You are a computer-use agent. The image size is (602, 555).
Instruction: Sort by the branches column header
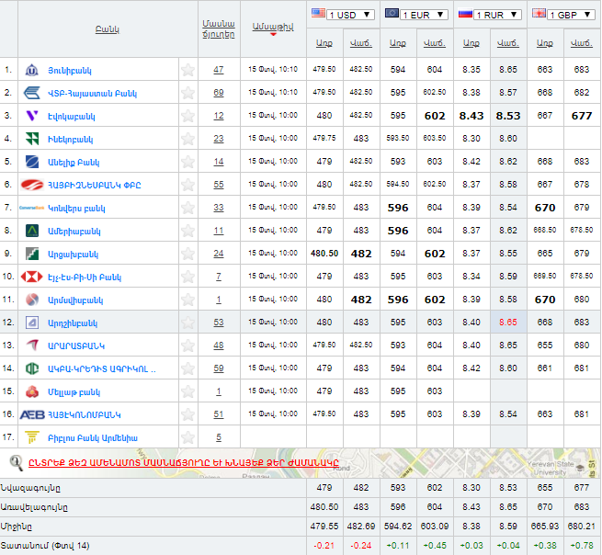pyautogui.click(x=219, y=28)
